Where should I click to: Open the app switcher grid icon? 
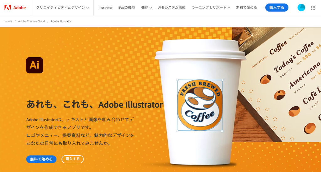point(313,8)
